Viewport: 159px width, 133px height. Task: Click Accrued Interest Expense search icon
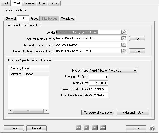click(124, 45)
